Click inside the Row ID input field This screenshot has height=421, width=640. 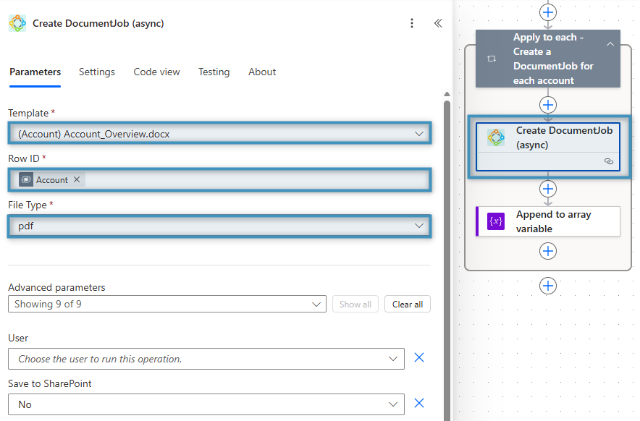(253, 179)
